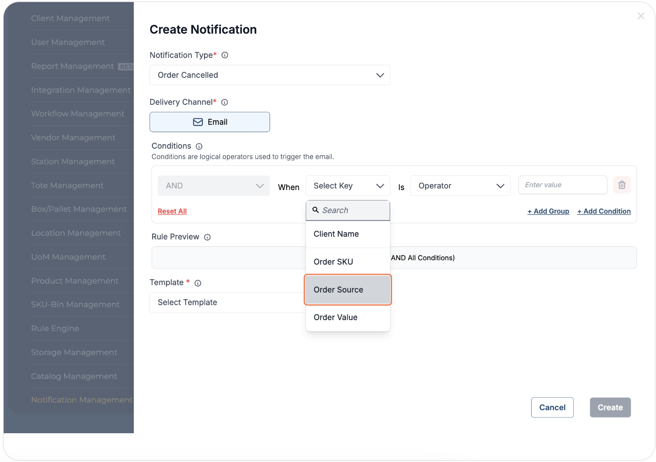Screen dimensions: 656x462
Task: Expand the Operator dropdown
Action: 460,186
